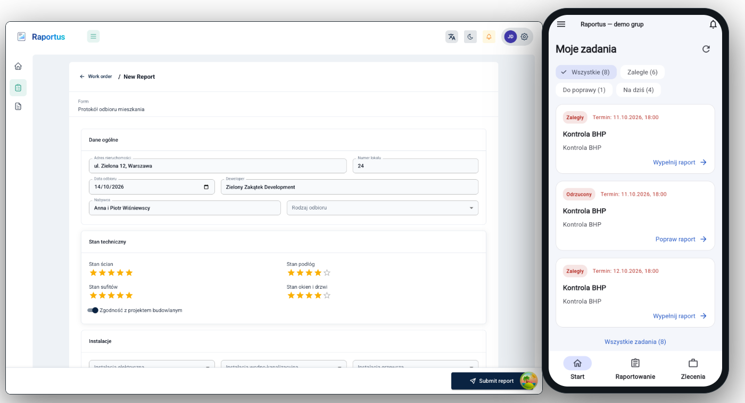Switch to Raportowanie tab

[635, 368]
